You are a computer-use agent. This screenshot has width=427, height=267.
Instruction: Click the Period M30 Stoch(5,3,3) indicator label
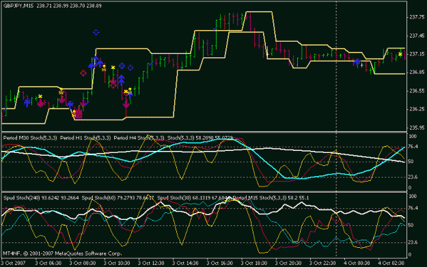tap(30, 138)
